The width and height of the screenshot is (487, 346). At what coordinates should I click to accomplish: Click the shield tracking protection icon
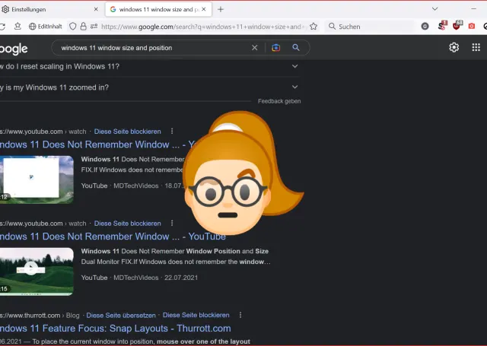click(72, 26)
